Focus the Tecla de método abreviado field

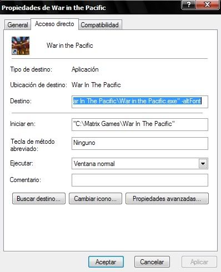coord(140,143)
